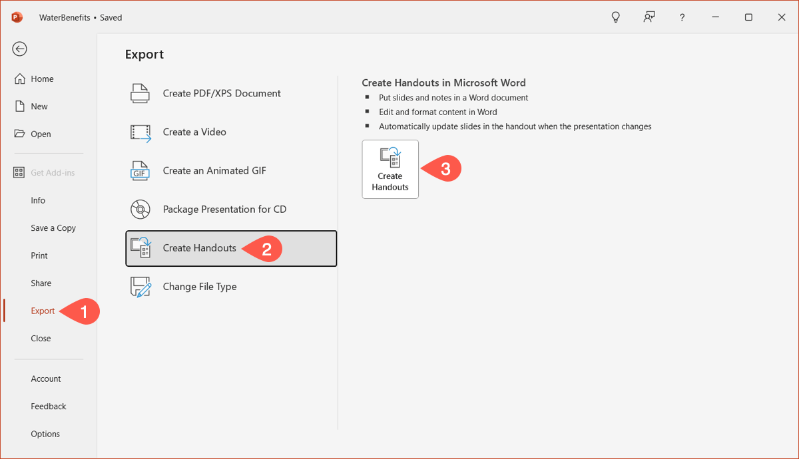
Task: Click the PowerPoint logo icon in title bar
Action: point(17,17)
